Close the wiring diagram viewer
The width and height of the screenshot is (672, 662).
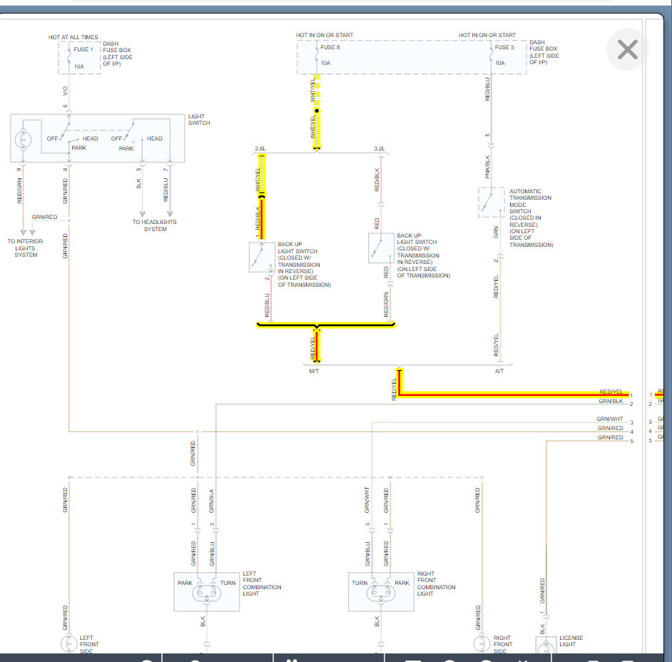tap(628, 49)
